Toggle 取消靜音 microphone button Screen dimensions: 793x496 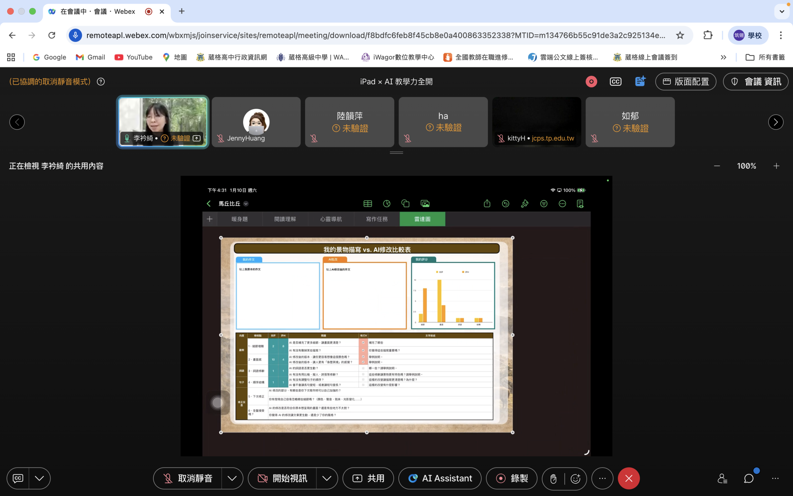click(x=188, y=478)
